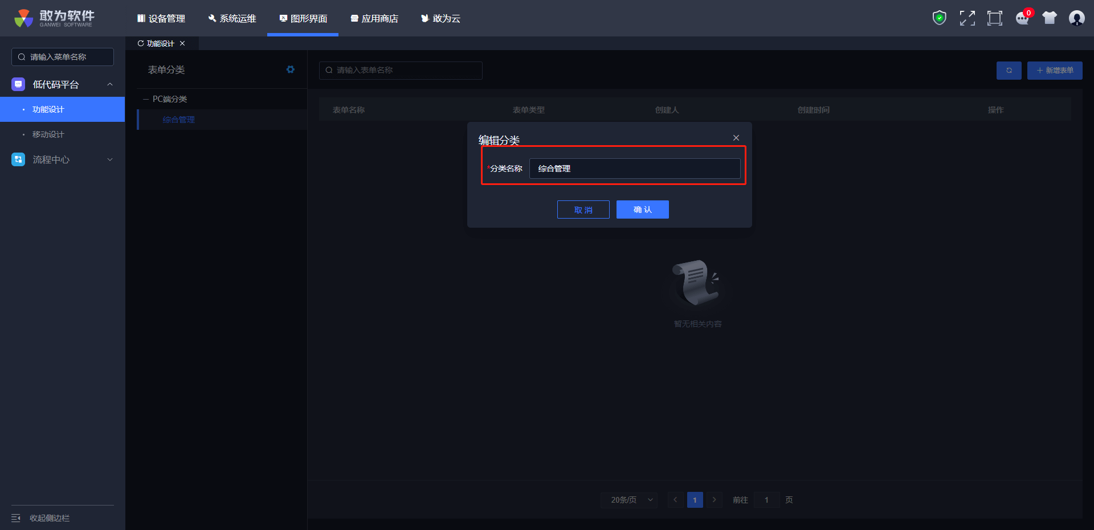Expand the 流程中心 menu group
Viewport: 1094px width, 530px height.
tap(110, 159)
